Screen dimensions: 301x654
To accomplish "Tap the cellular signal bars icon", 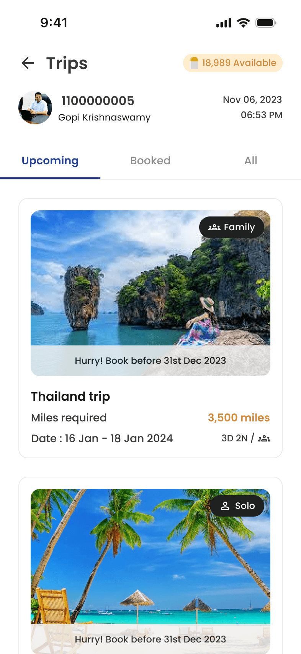I will point(224,23).
